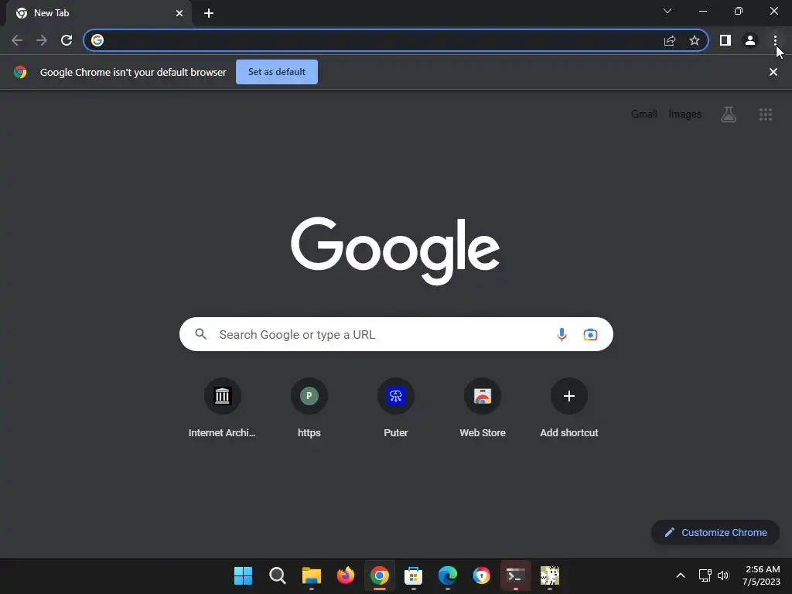The image size is (792, 594).
Task: Open the profile avatar menu
Action: pos(750,40)
